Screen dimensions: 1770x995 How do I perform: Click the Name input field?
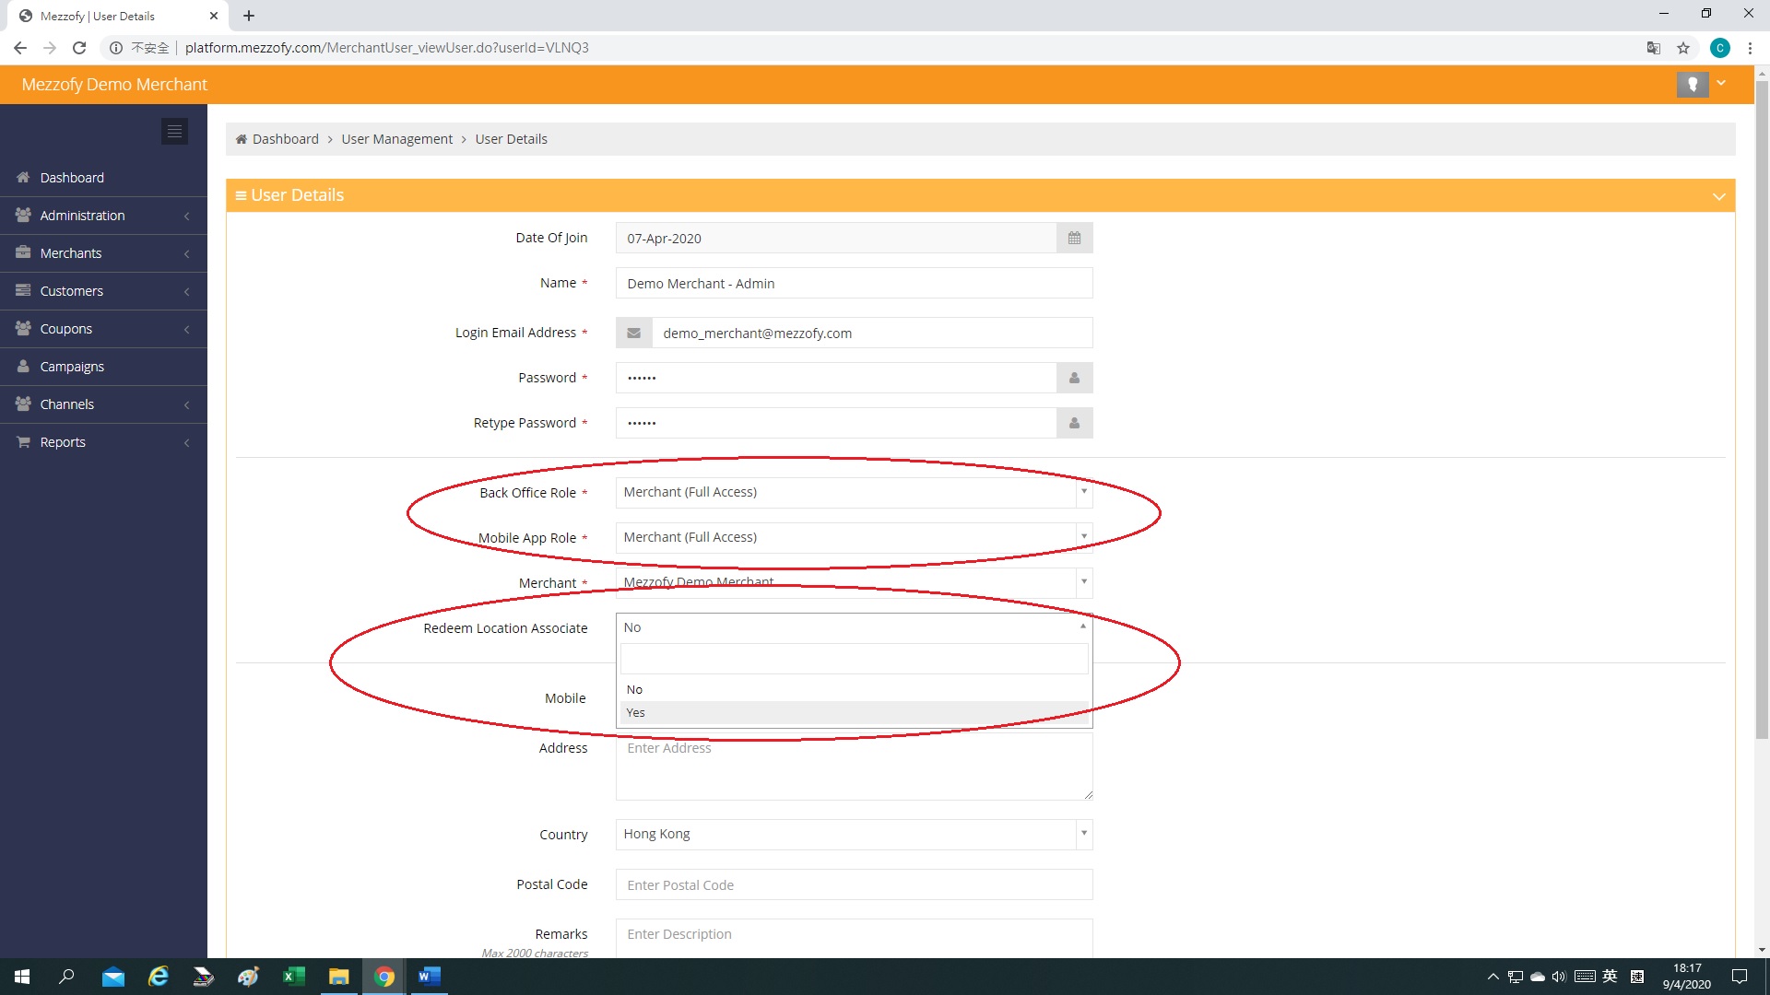[854, 284]
